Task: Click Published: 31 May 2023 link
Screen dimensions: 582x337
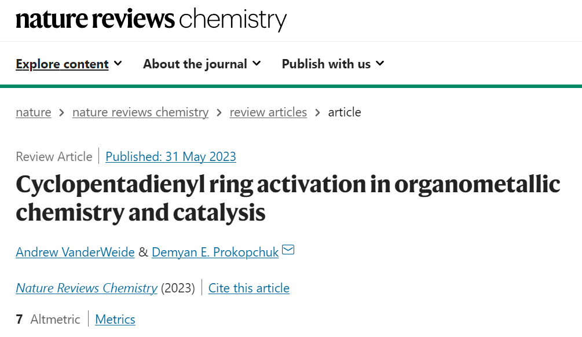Action: [171, 156]
